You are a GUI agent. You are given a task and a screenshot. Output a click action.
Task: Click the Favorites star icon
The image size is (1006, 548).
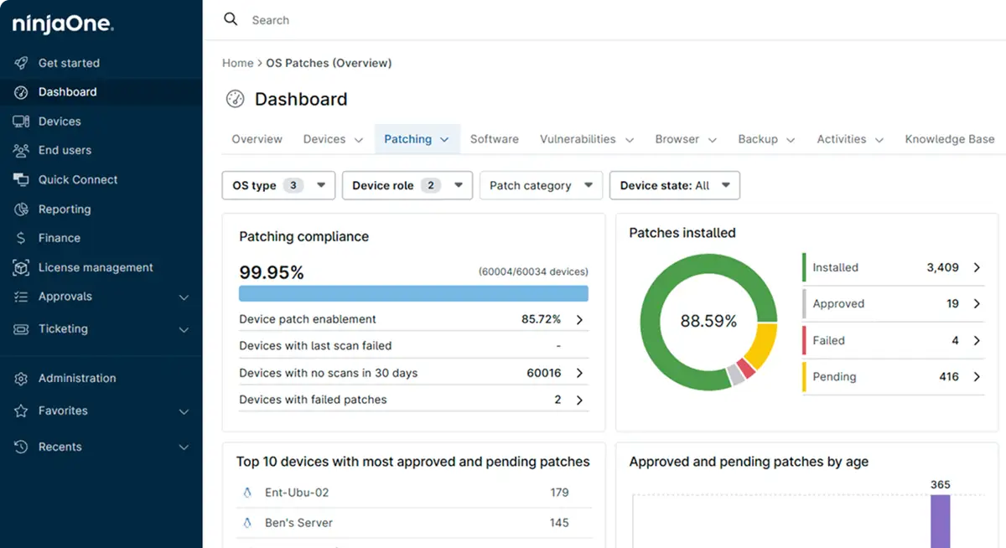pyautogui.click(x=22, y=411)
